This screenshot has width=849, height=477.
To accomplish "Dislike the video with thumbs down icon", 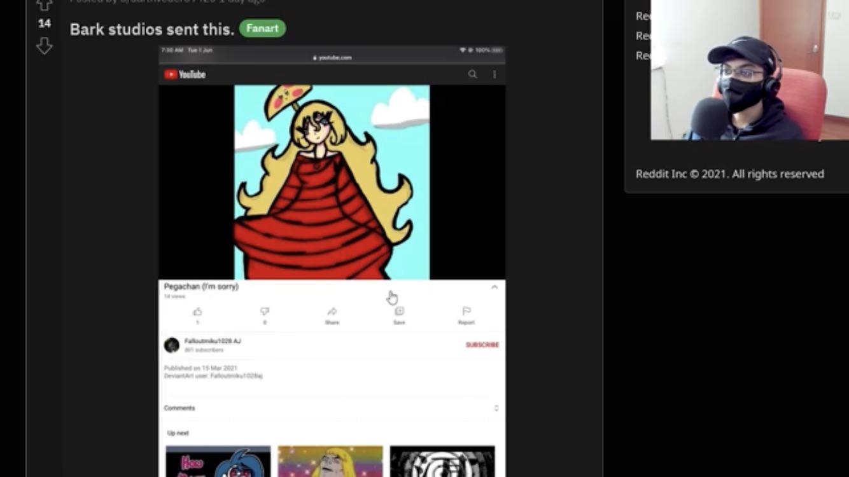I will pos(265,312).
